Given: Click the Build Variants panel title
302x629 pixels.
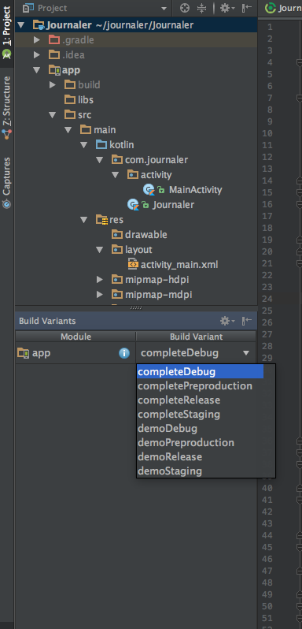Looking at the screenshot, I should pyautogui.click(x=47, y=321).
